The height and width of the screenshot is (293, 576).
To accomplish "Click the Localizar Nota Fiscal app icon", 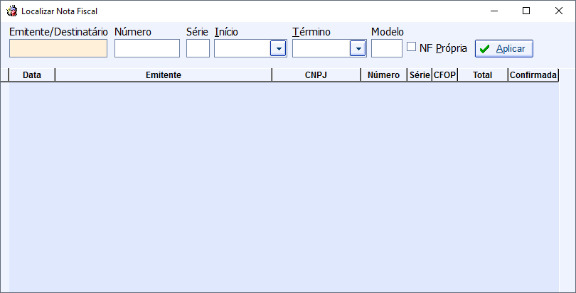I will coord(12,11).
